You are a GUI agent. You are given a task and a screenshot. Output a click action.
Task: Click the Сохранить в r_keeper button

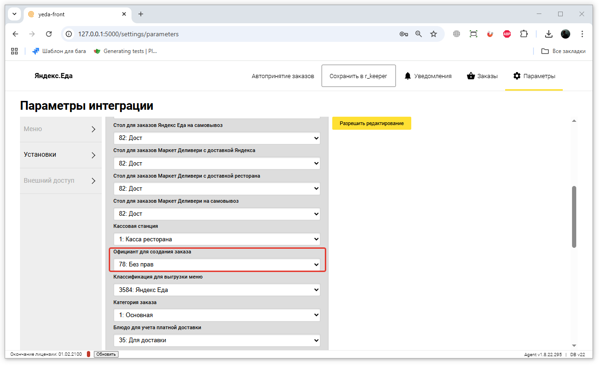[358, 76]
